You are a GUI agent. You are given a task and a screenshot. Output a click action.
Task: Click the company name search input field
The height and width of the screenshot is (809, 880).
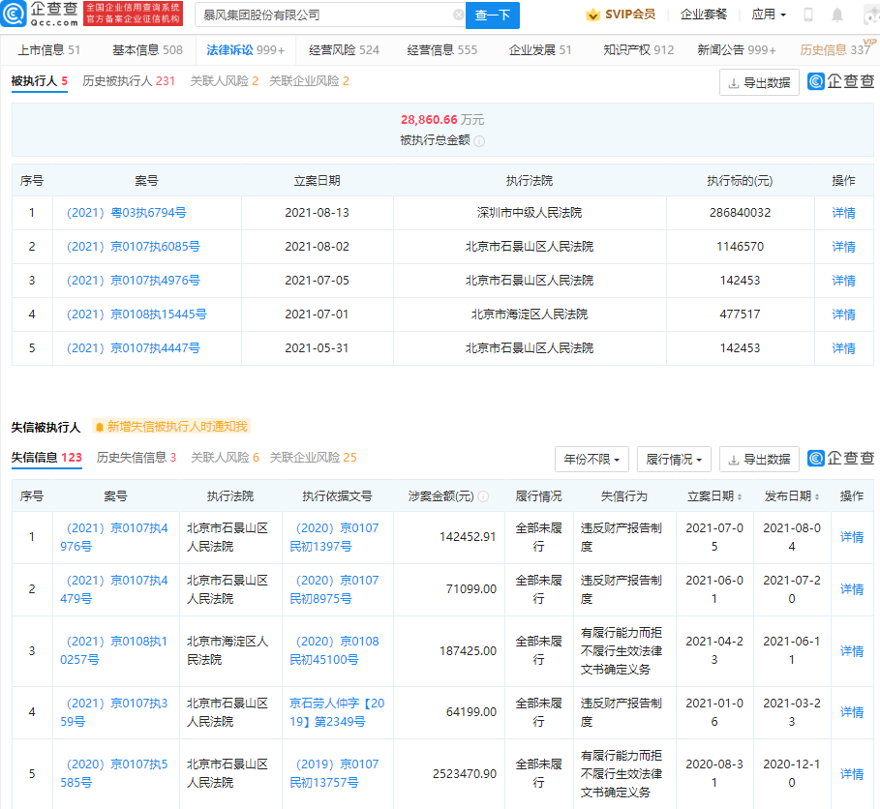click(319, 15)
